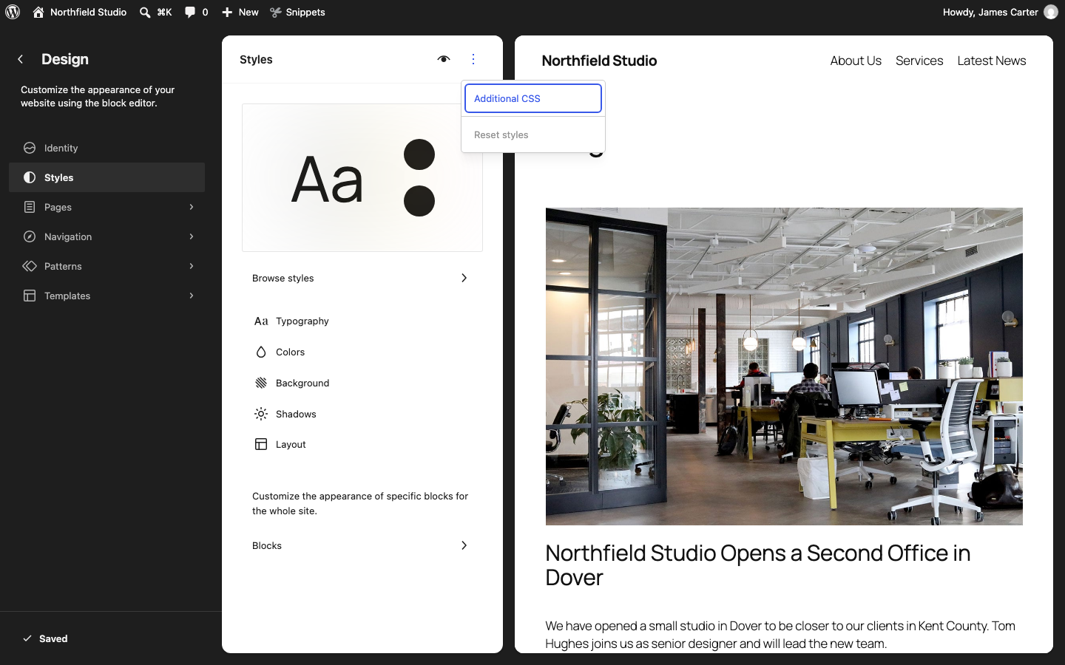Open the Northfield Studio home icon

38,12
